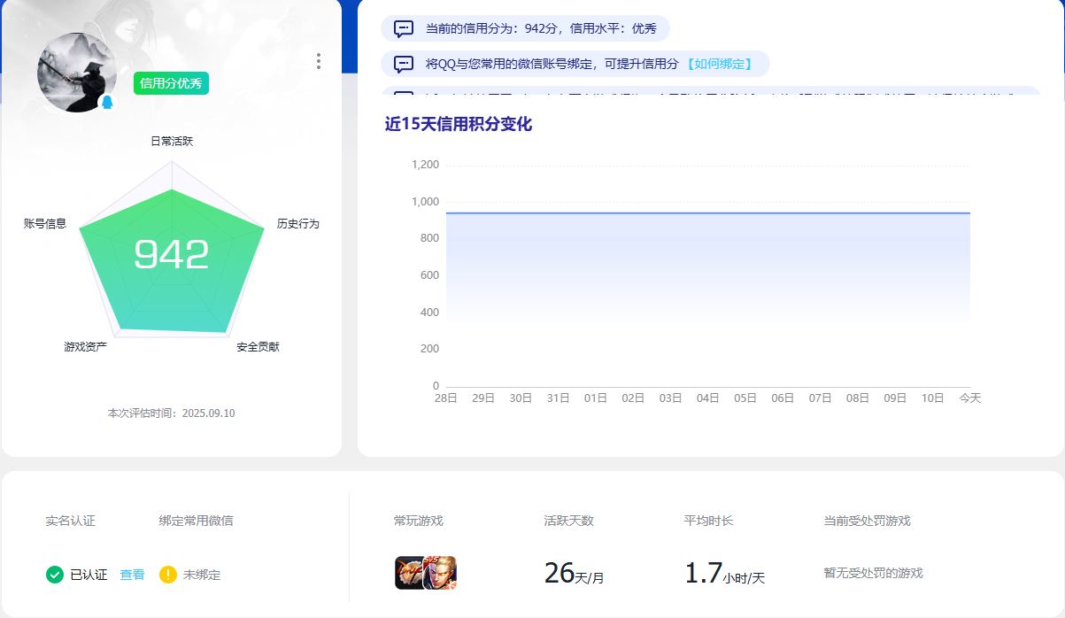The image size is (1065, 618).
Task: Open the dark game icon under 常玩游戏
Action: [410, 573]
